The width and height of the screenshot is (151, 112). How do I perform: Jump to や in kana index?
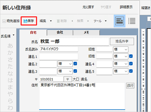[10, 94]
